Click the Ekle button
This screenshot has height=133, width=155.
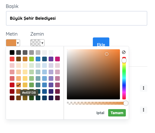coord(101,42)
